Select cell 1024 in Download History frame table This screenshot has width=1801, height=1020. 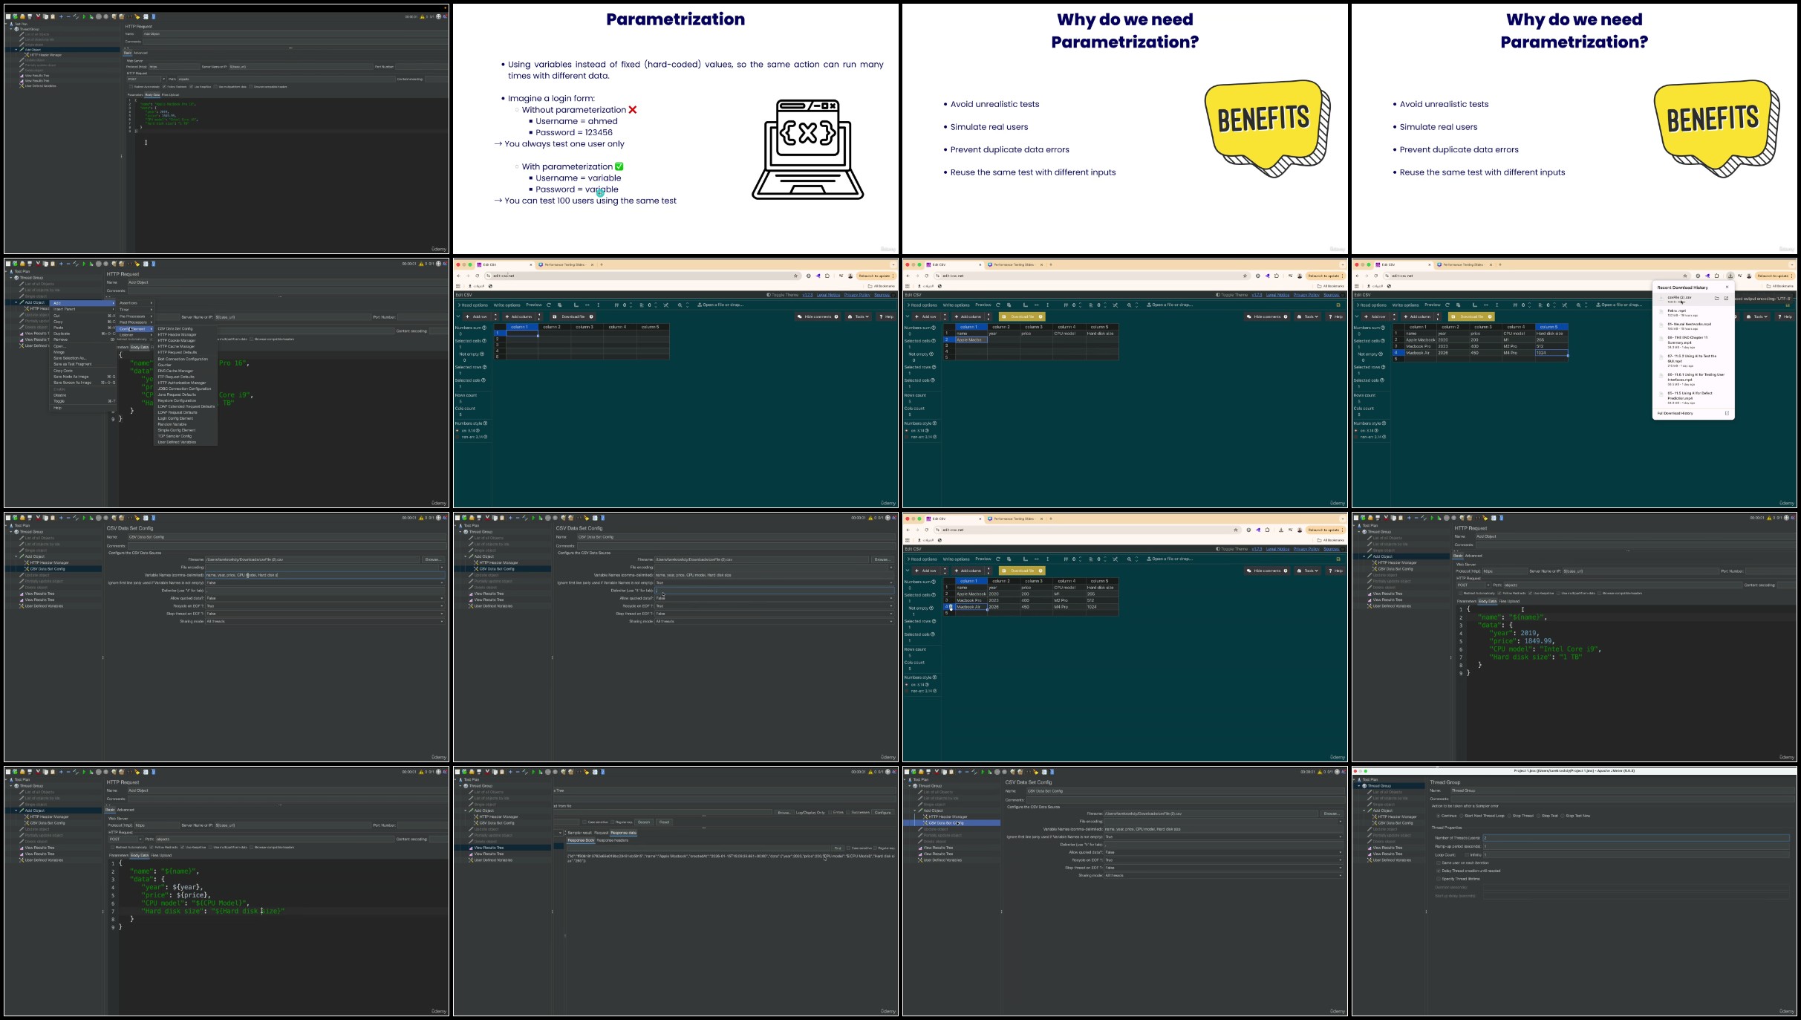point(1551,353)
